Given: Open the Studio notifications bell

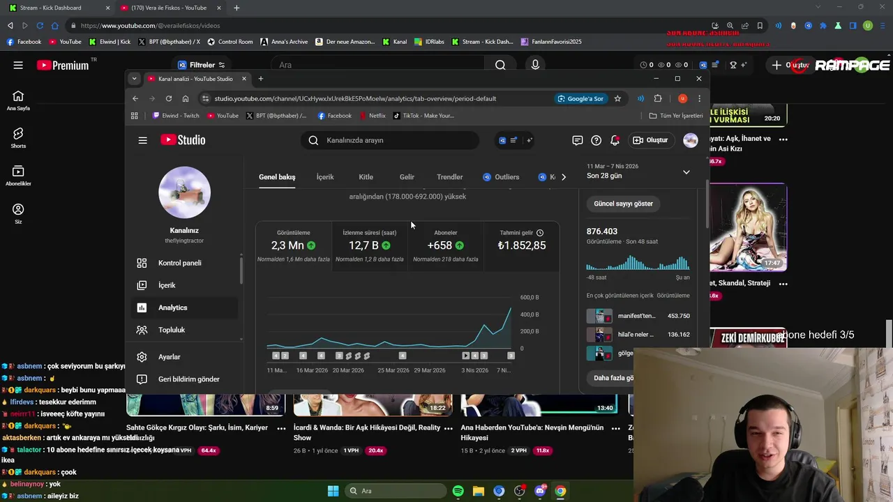Looking at the screenshot, I should pos(615,140).
